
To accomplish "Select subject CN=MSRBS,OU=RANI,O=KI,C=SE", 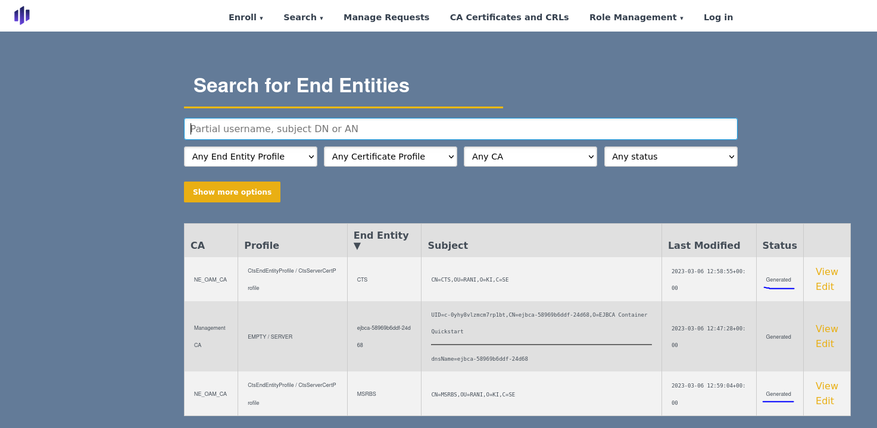I will [473, 395].
